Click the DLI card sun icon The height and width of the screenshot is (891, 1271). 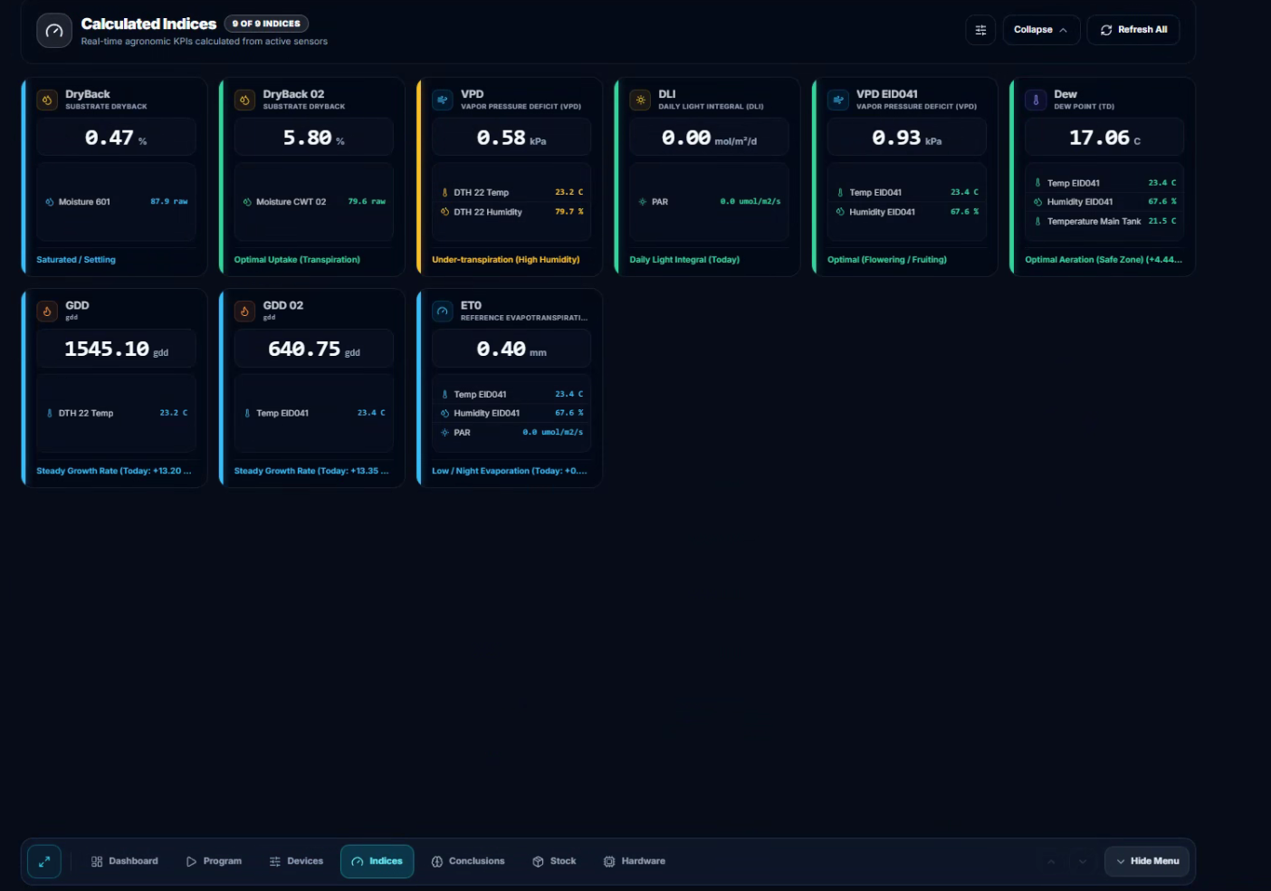pyautogui.click(x=640, y=100)
